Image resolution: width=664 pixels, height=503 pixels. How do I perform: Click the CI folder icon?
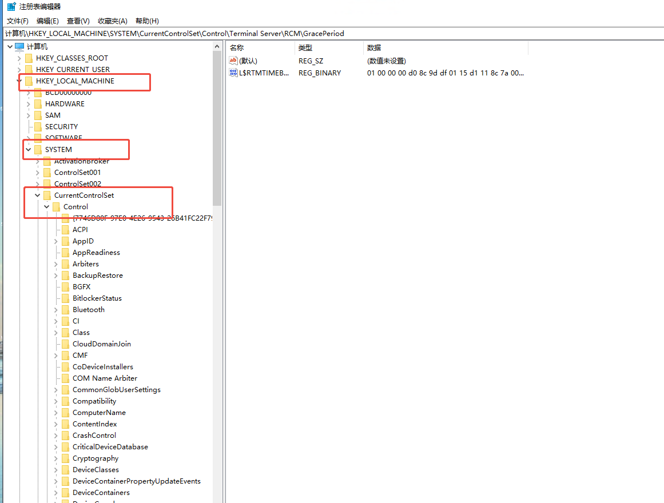pyautogui.click(x=65, y=321)
